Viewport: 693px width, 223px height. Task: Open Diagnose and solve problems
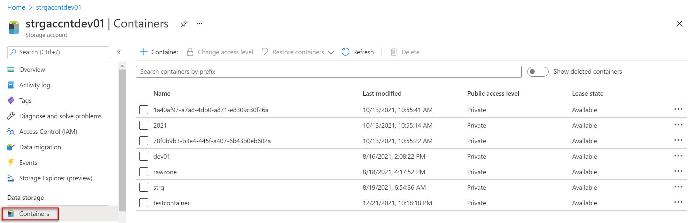coord(60,116)
